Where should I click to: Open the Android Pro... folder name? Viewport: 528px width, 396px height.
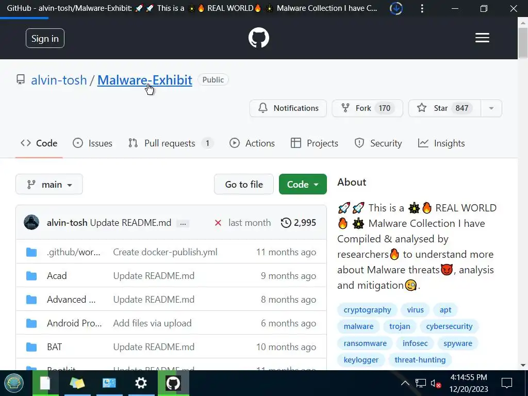point(74,323)
